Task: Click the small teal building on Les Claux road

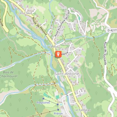Action: click(x=79, y=18)
